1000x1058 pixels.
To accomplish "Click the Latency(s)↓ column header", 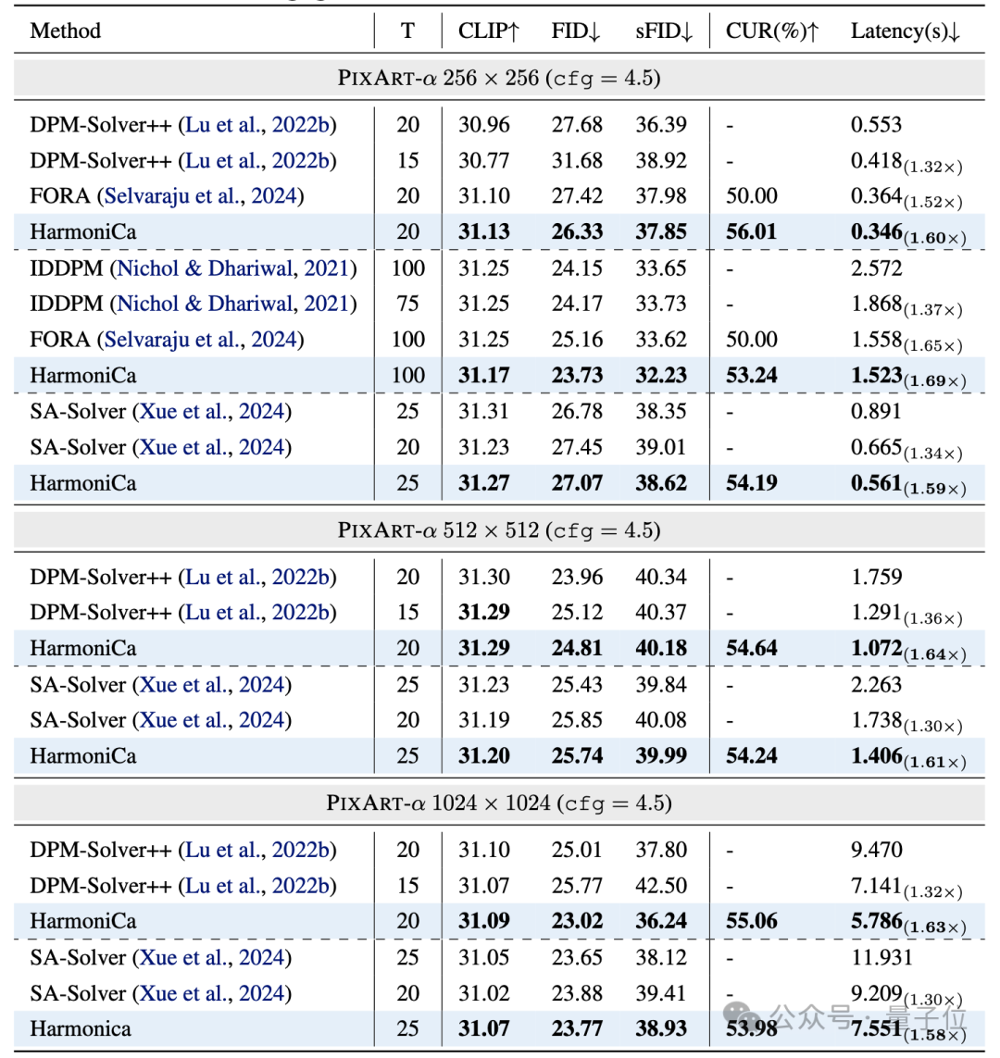I will click(905, 31).
